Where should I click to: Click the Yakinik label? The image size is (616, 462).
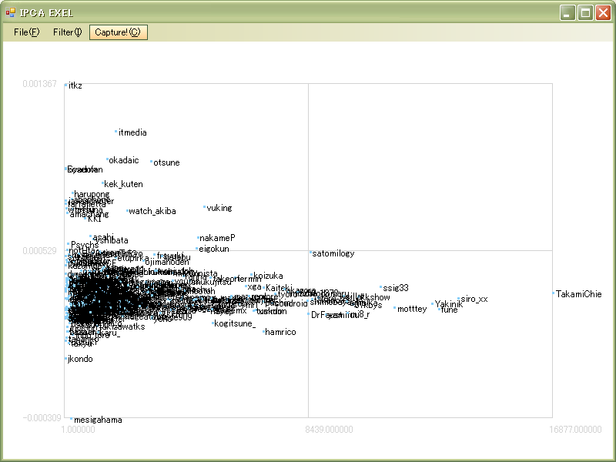click(x=449, y=304)
